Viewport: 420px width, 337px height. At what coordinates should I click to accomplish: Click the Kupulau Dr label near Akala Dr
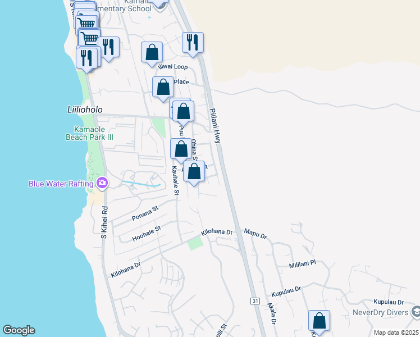(286, 292)
